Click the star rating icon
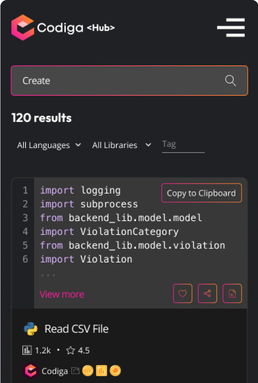 [x=71, y=351]
